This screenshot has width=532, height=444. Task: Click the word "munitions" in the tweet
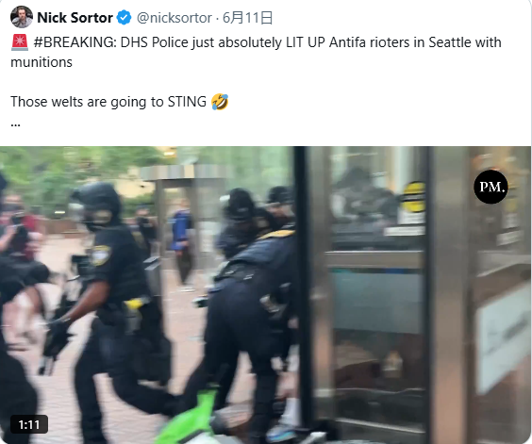pos(42,62)
